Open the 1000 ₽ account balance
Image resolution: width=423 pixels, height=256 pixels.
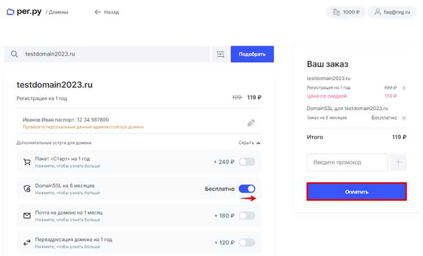click(346, 12)
